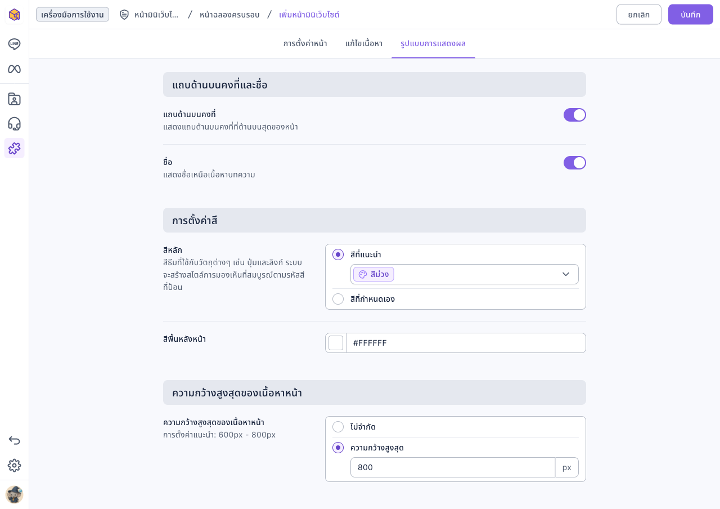Viewport: 720px width, 509px height.
Task: Click the บันทึก save button
Action: [691, 15]
